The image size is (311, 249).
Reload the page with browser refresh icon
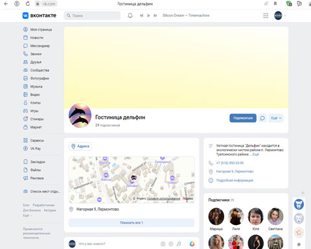(x=28, y=4)
